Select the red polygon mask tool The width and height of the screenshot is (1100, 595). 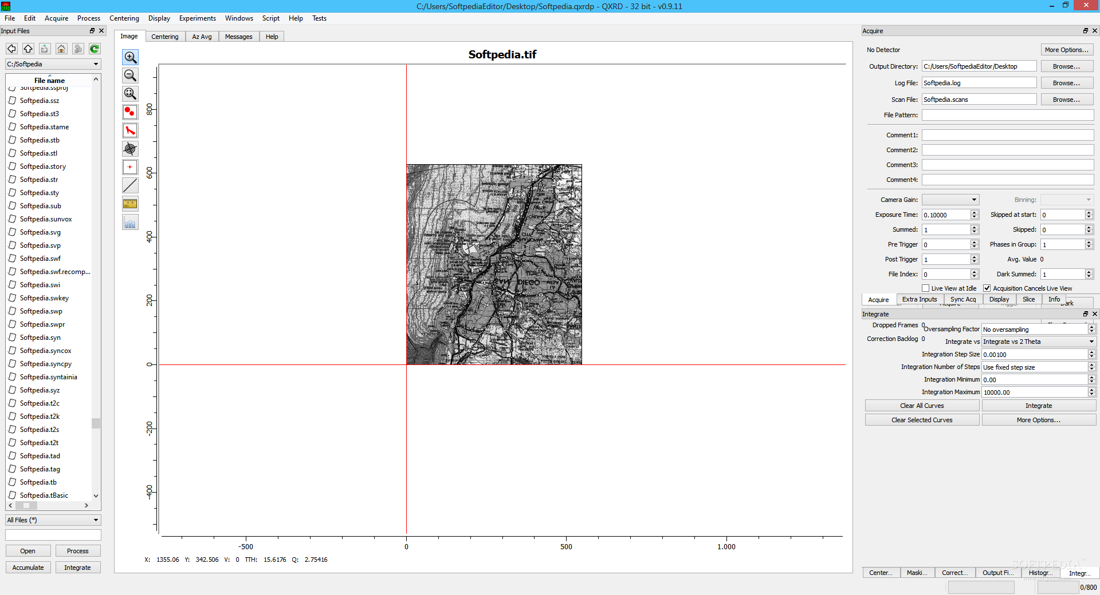(130, 130)
